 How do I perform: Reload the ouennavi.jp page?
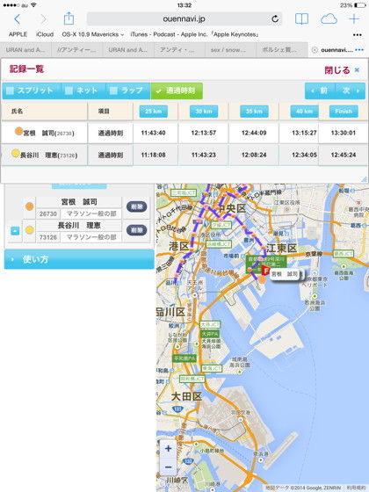[x=275, y=18]
